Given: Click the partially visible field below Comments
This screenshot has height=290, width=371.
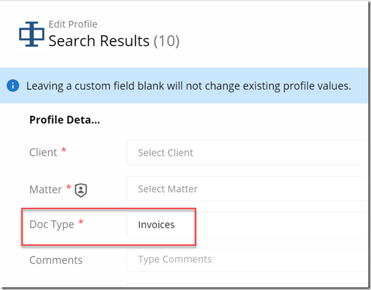Looking at the screenshot, I should pos(248,285).
